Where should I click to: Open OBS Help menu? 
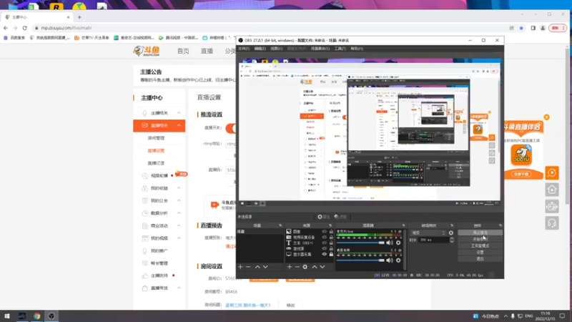pos(357,49)
